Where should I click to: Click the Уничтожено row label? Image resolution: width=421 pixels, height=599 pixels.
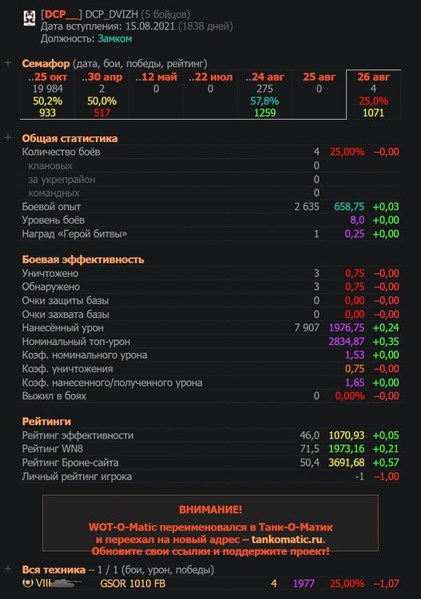point(50,273)
